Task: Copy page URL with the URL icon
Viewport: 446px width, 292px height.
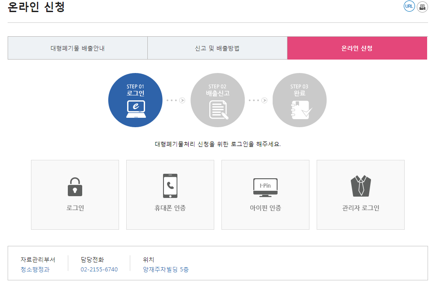Action: (x=409, y=6)
